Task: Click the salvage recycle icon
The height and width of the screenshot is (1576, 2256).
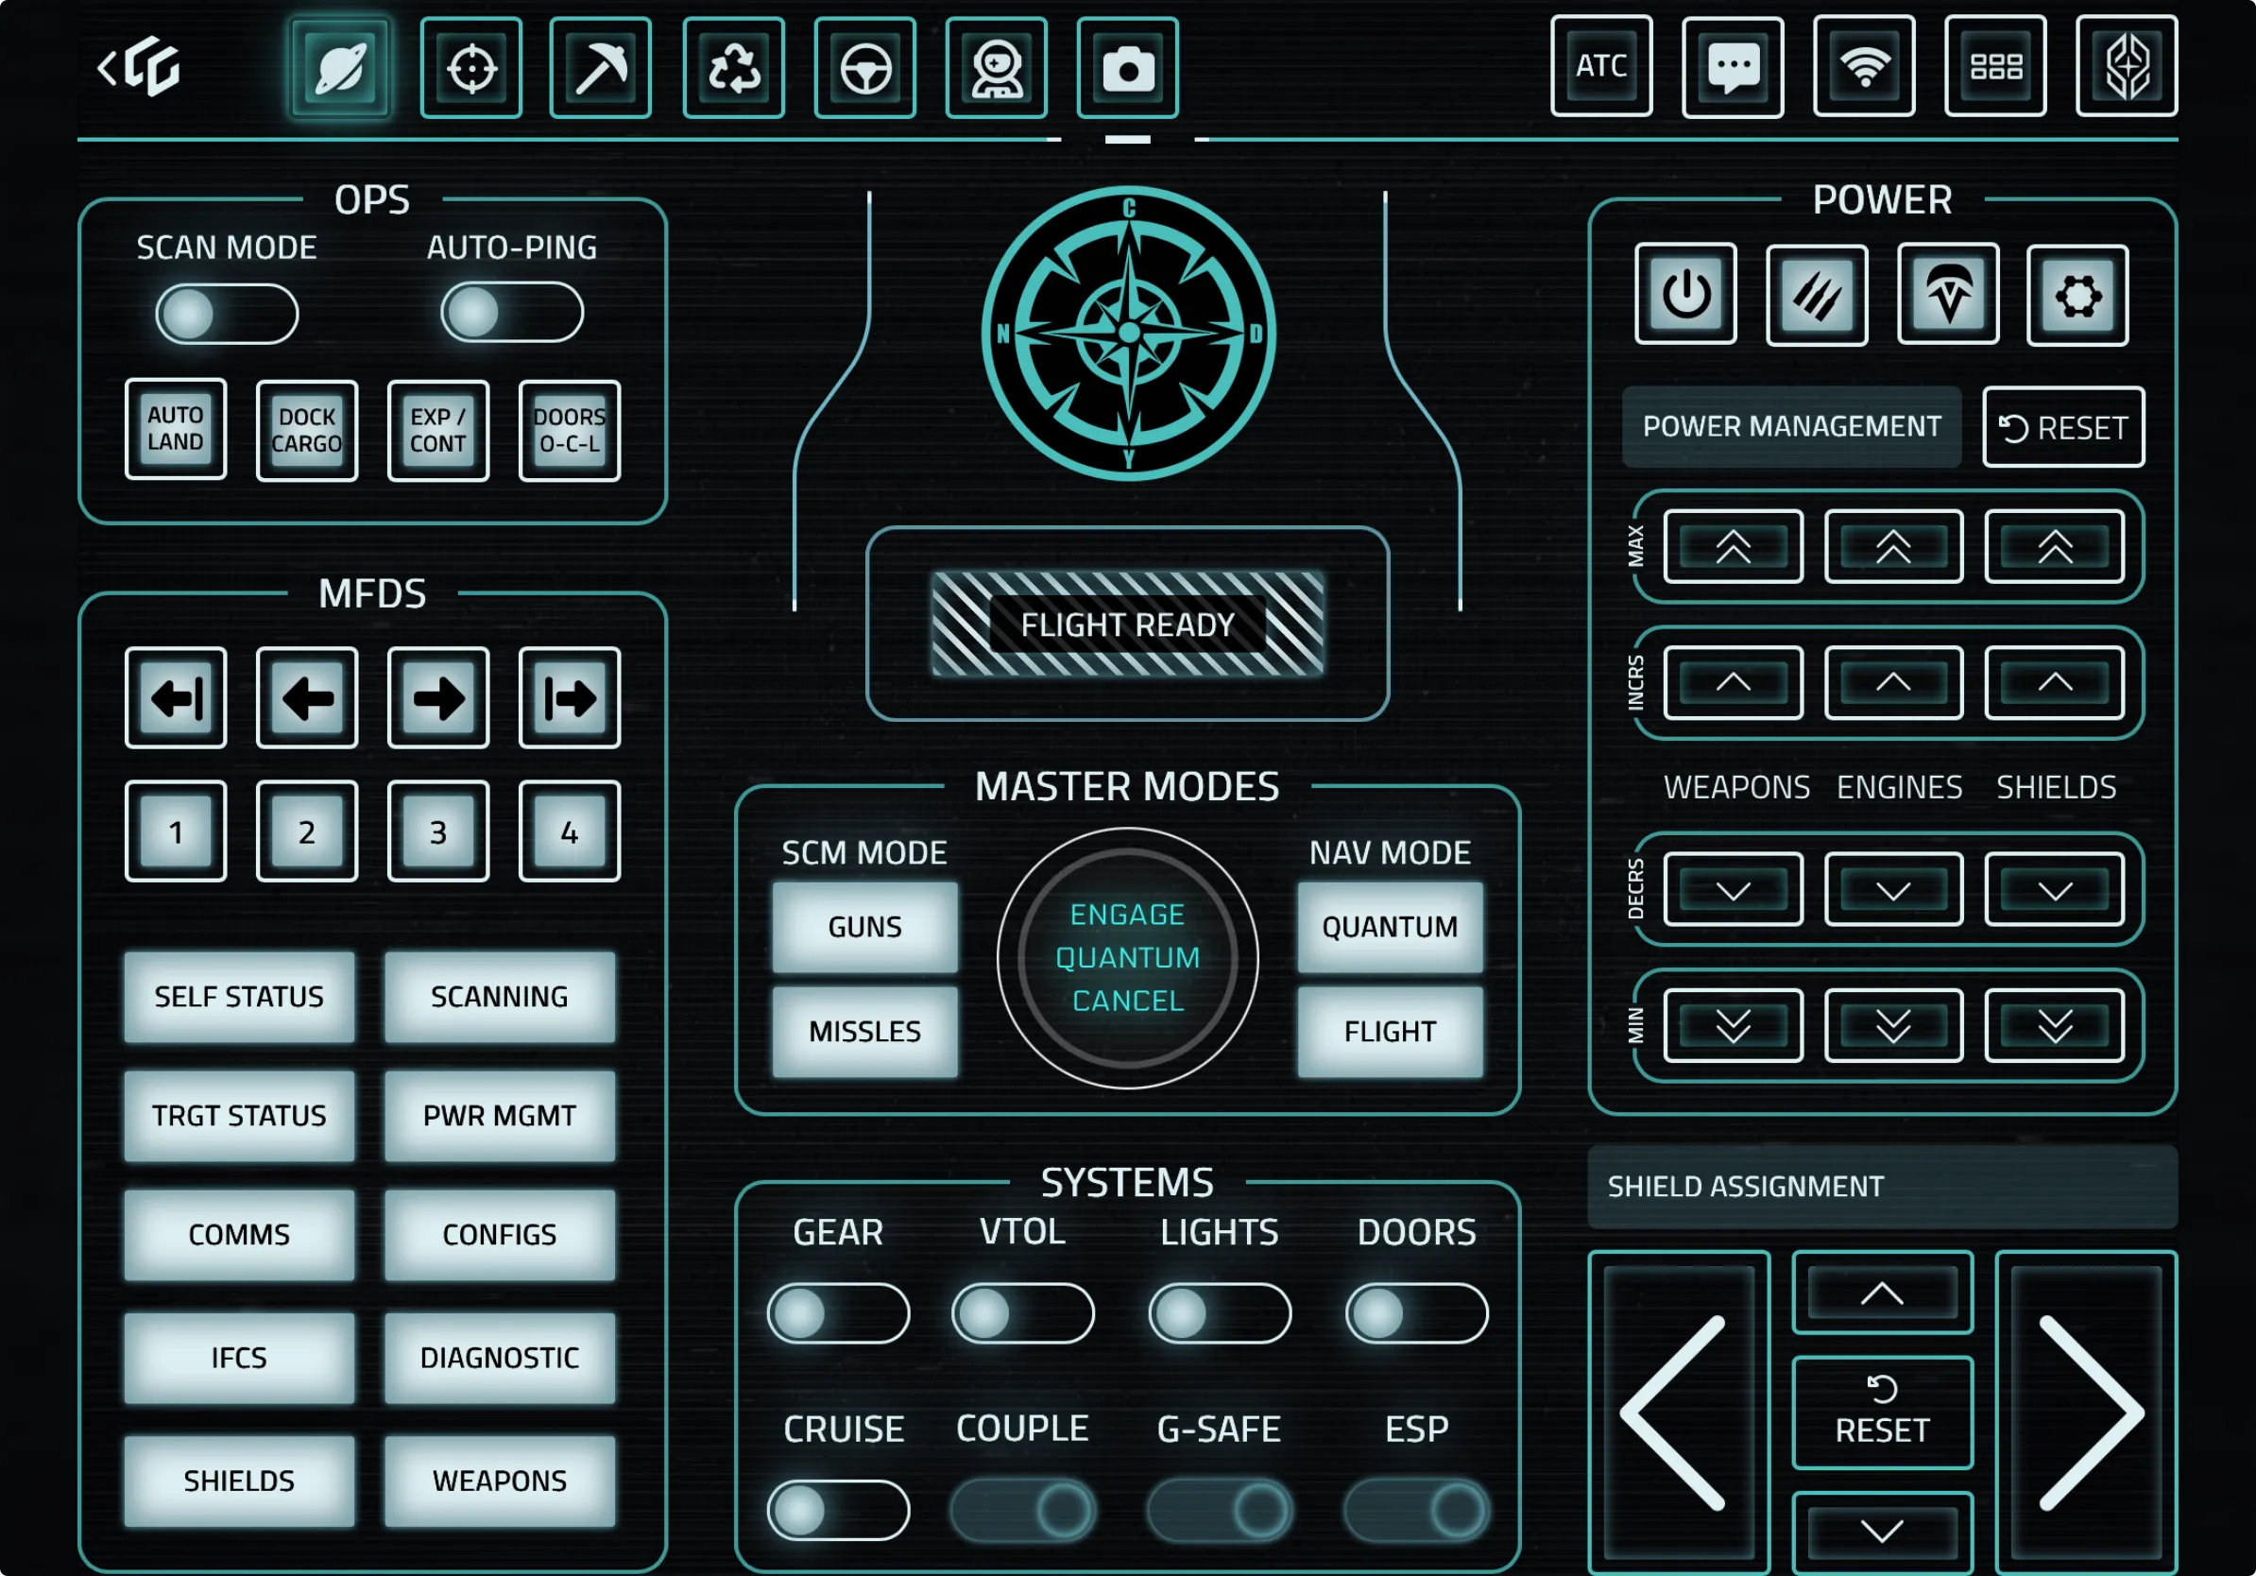Action: [x=734, y=68]
